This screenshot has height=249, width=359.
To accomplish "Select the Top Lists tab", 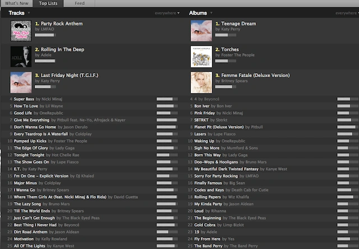I will [x=48, y=3].
